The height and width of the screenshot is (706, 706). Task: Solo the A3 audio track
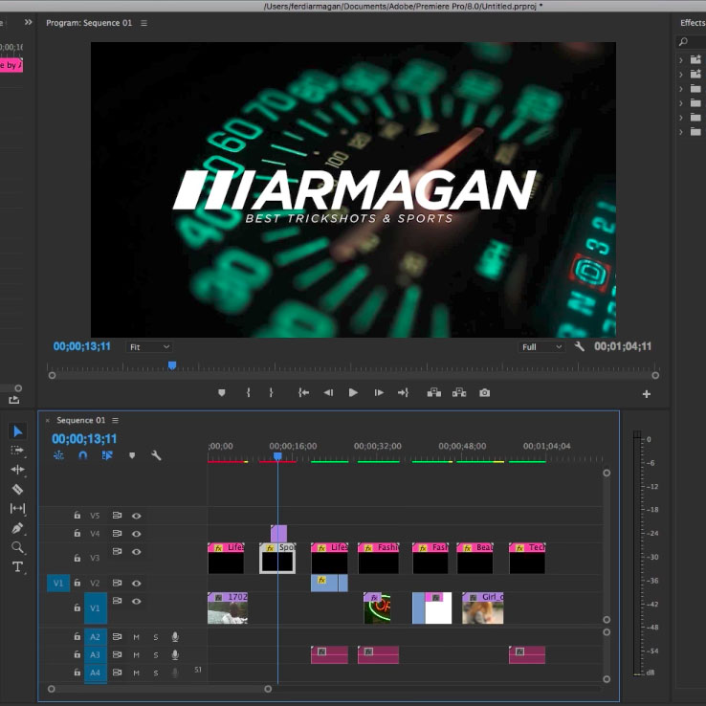tap(156, 655)
